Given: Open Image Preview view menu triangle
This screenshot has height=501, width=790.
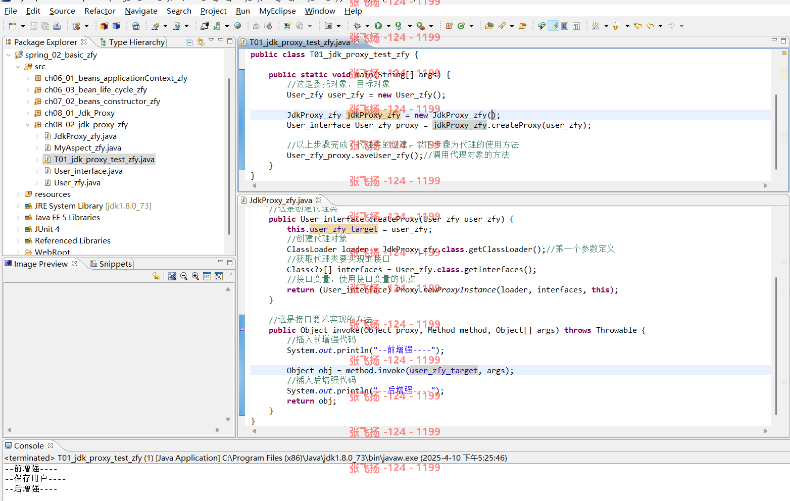Looking at the screenshot, I should (230, 274).
